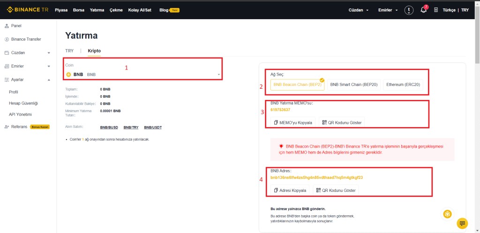Open Borsa in the top navigation
This screenshot has height=233, width=480.
79,10
